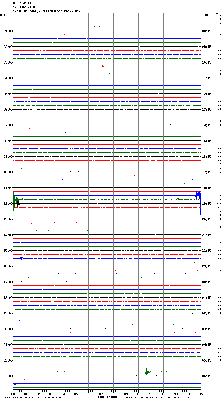Click the 14:15 UTC time label
This screenshot has height=401, width=222.
207,125
